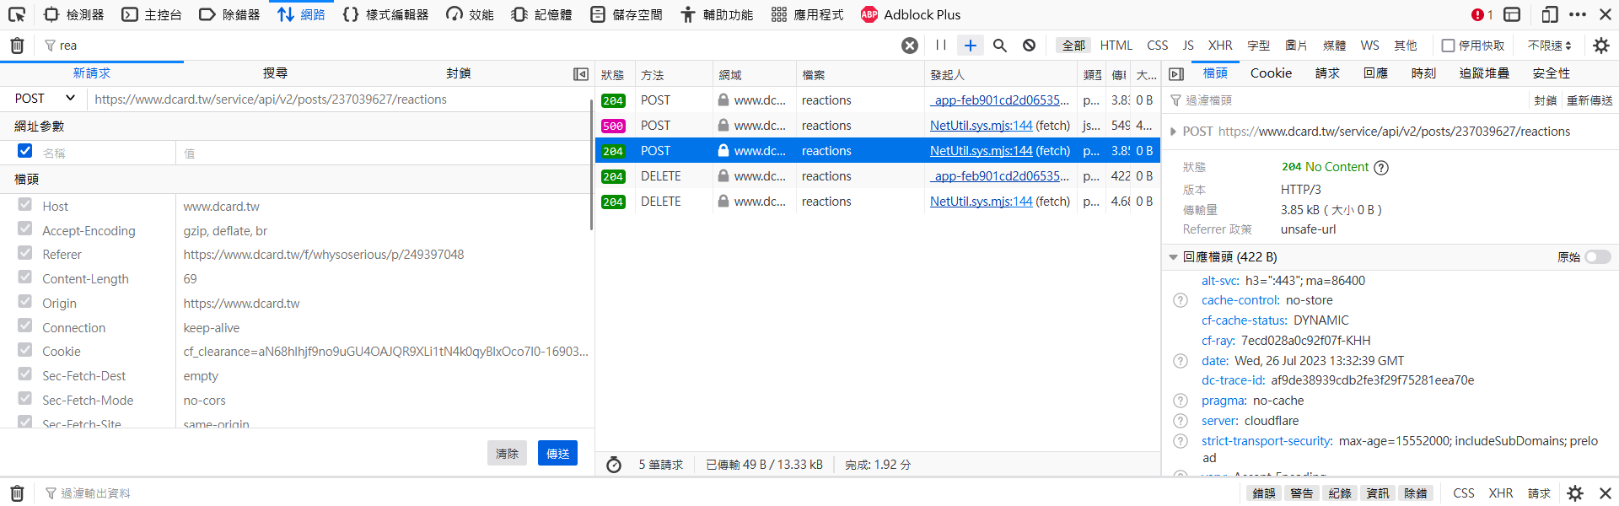Toggle the URL parameter name checkbox
The width and height of the screenshot is (1619, 506).
coord(24,151)
